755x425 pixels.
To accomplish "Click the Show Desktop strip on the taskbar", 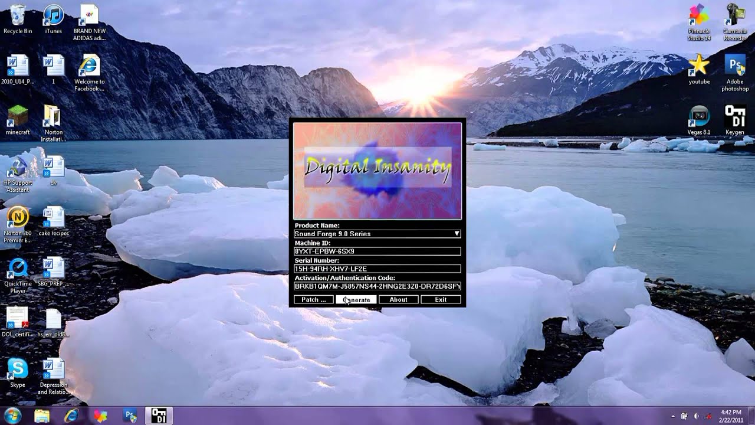I will point(751,416).
